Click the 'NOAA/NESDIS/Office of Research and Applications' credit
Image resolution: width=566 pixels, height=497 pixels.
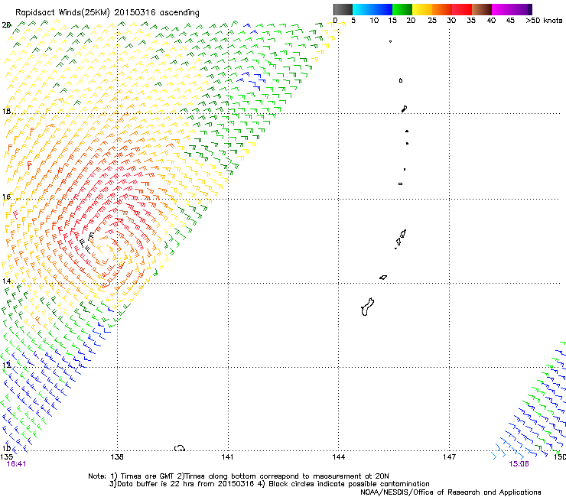(451, 492)
